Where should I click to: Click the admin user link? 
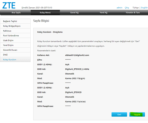[x=119, y=8]
